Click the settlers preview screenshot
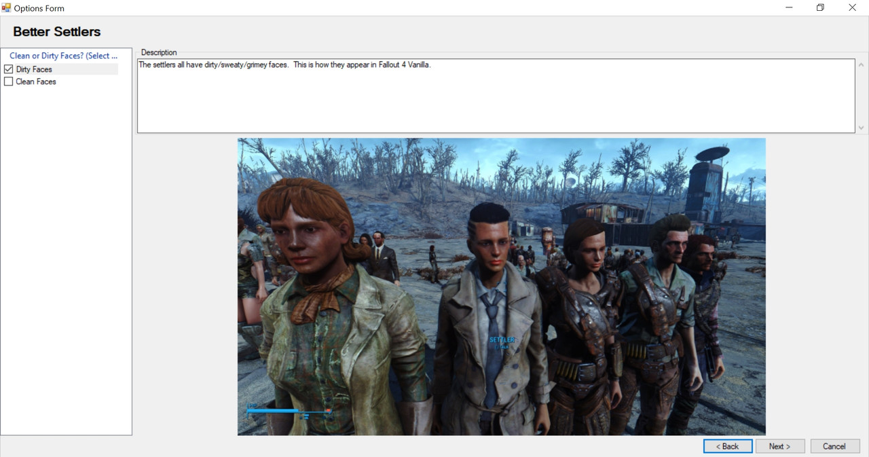Viewport: 869px width, 457px height. coord(502,287)
